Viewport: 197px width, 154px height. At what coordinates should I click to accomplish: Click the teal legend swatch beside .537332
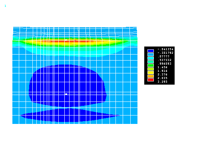click(151, 62)
